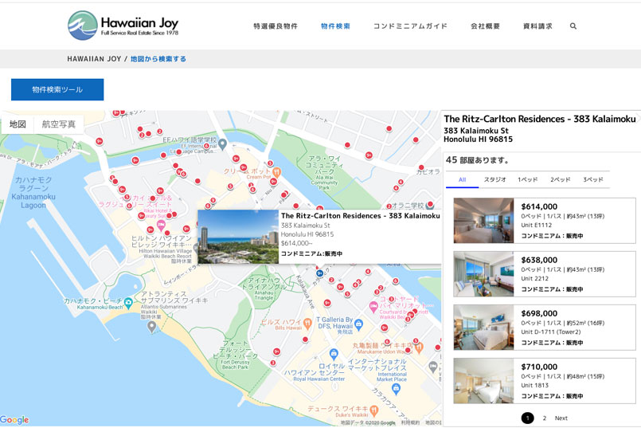Select the スタジオ filter tab
Image resolution: width=641 pixels, height=428 pixels.
pyautogui.click(x=494, y=180)
